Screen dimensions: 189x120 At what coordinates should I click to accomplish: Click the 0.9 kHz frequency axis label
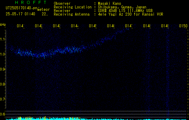[3, 69]
